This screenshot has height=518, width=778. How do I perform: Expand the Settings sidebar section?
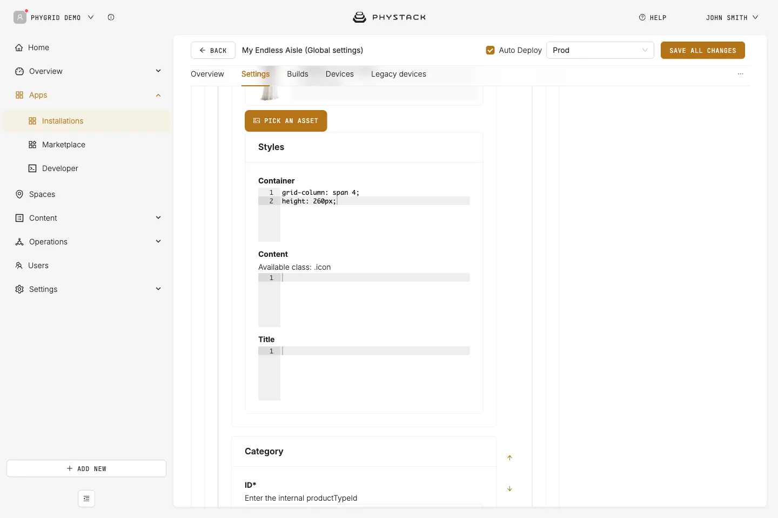158,289
